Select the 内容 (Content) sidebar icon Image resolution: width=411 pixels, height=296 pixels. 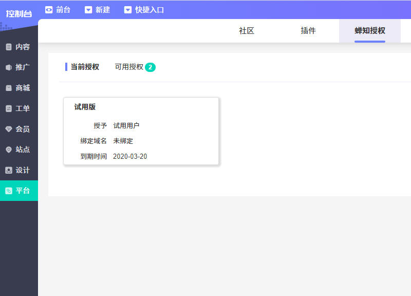(x=8, y=47)
